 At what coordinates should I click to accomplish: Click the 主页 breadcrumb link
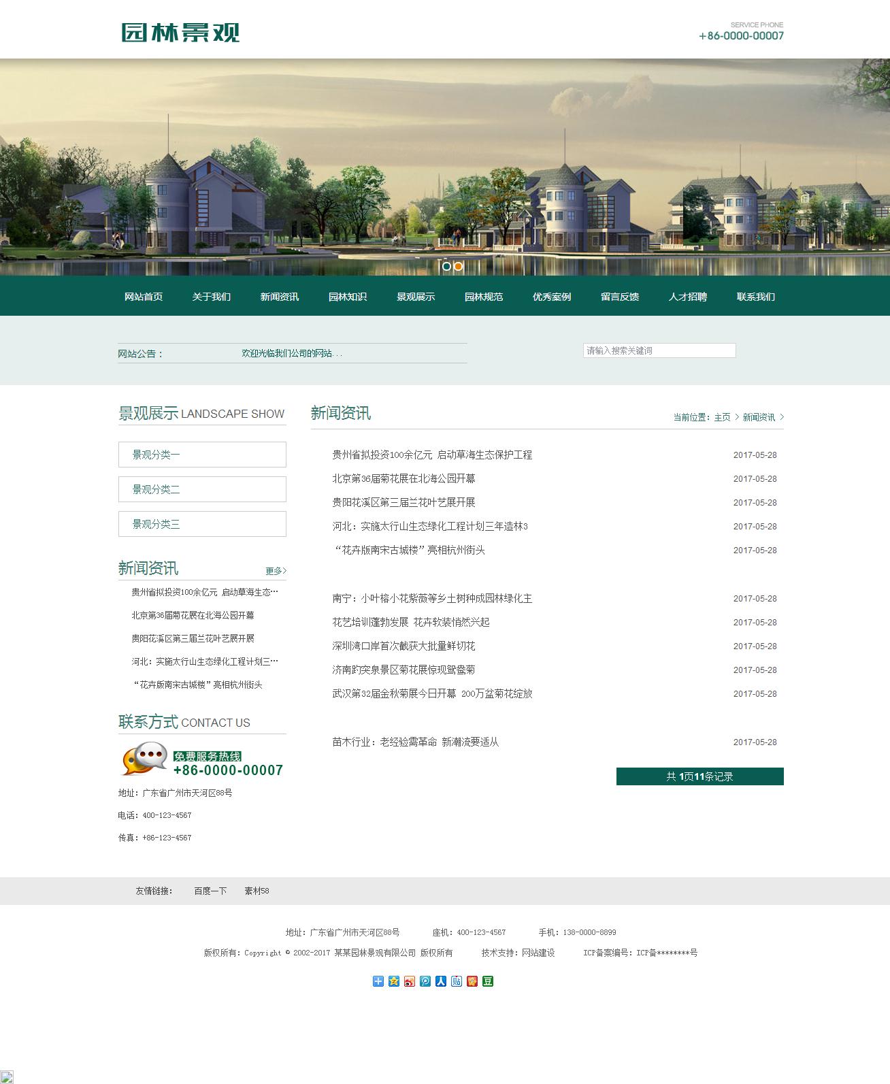(722, 417)
